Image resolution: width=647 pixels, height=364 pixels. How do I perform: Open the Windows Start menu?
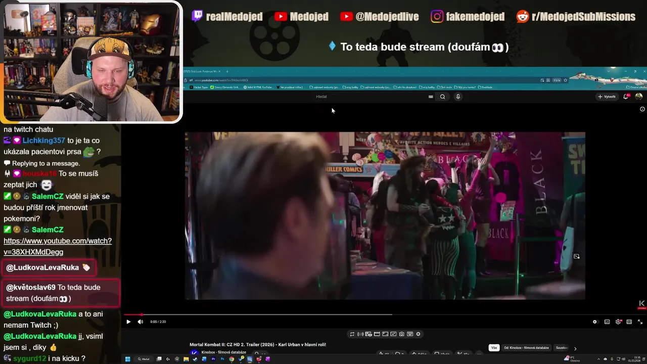point(128,359)
